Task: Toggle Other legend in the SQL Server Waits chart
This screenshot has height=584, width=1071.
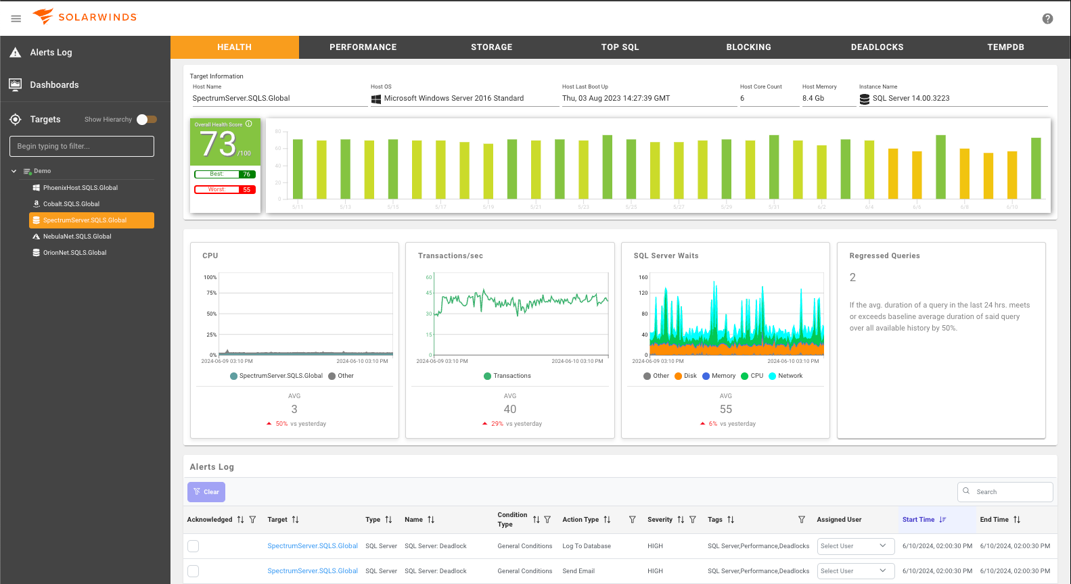Action: click(x=656, y=376)
